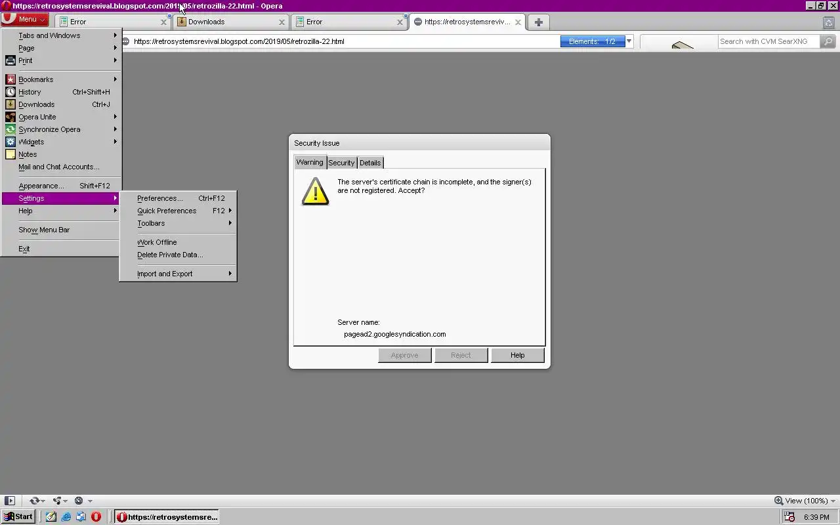The image size is (840, 525).
Task: Click the Help button in Security Issue
Action: pos(517,355)
